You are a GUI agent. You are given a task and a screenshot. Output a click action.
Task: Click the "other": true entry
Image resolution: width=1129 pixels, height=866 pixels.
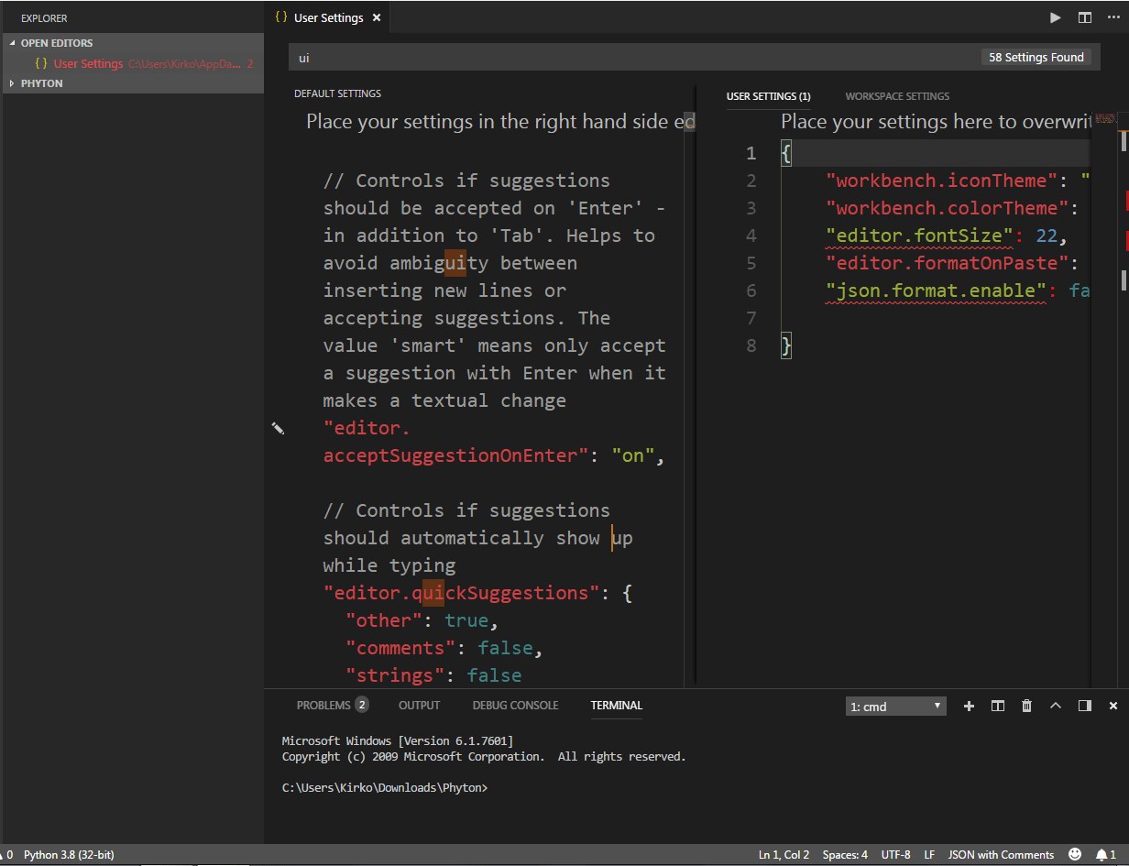pos(422,620)
